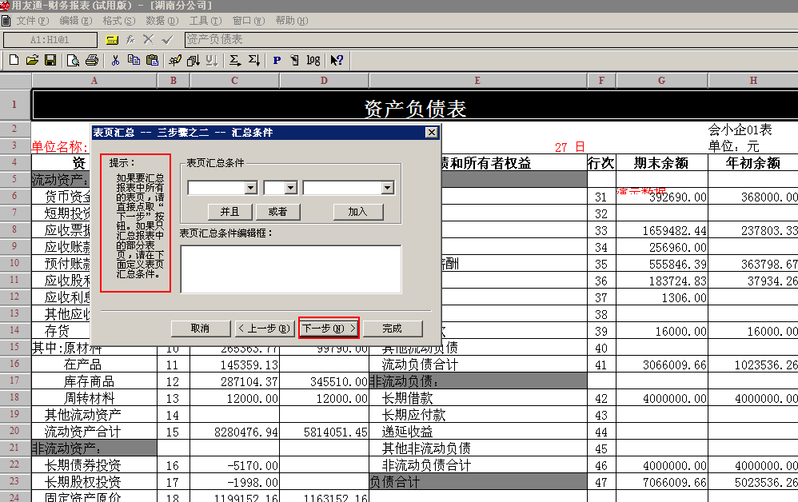Click the 并且 button

tap(230, 212)
